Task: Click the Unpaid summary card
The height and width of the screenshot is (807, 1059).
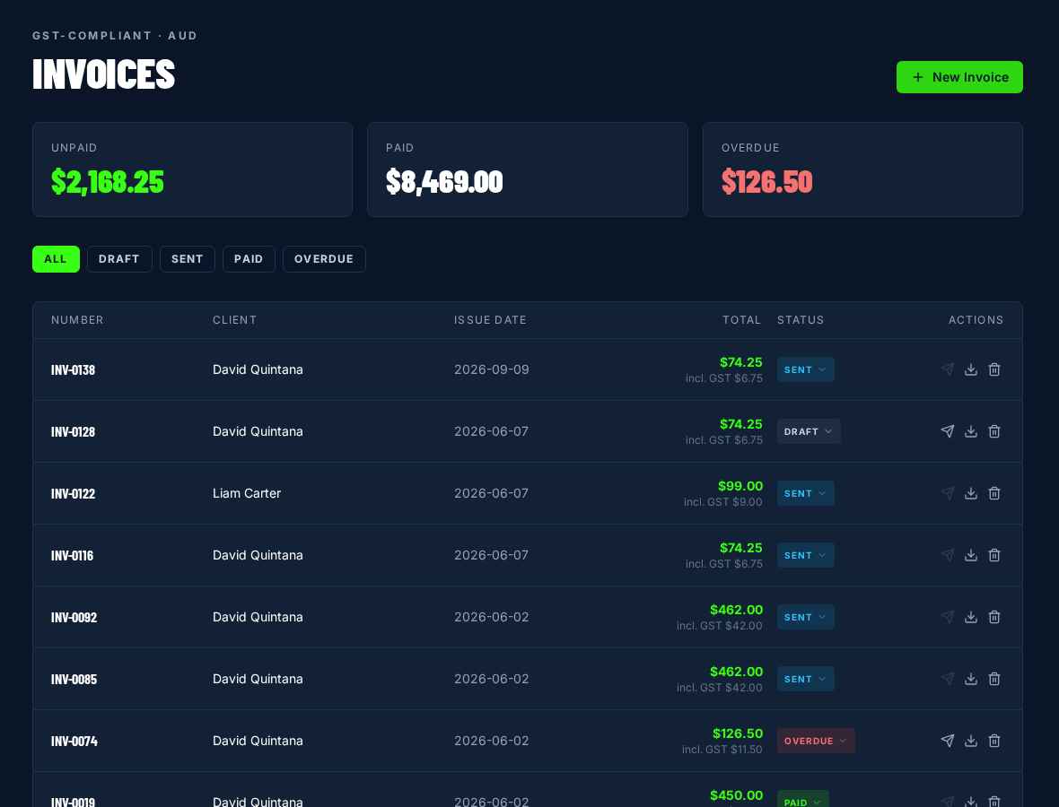Action: point(192,169)
